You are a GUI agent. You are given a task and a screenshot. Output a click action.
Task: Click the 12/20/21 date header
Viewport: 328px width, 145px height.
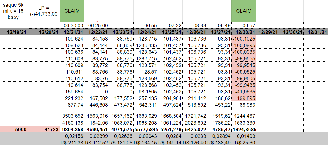point(44,32)
